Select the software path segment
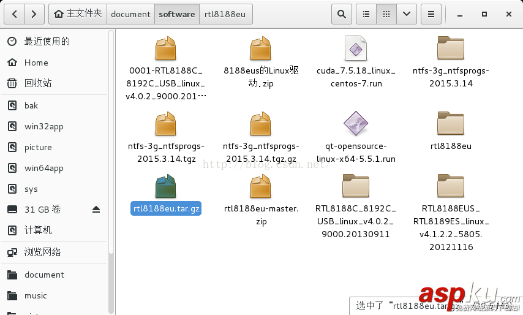523x315 pixels. (177, 14)
